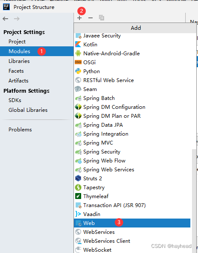Click the Python snake icon

point(78,71)
